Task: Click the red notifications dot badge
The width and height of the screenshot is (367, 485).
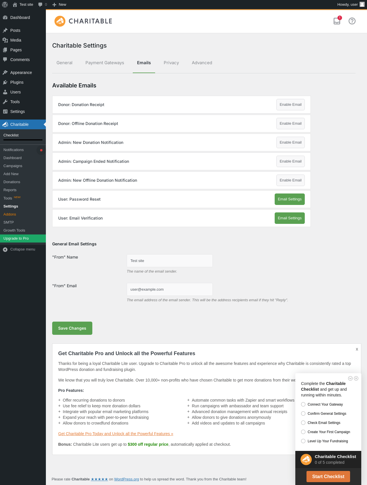Action: pos(41,150)
